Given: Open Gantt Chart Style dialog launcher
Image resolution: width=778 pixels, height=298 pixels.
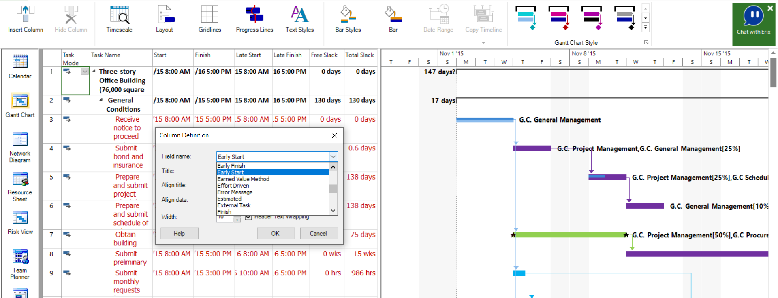Looking at the screenshot, I should pyautogui.click(x=646, y=42).
